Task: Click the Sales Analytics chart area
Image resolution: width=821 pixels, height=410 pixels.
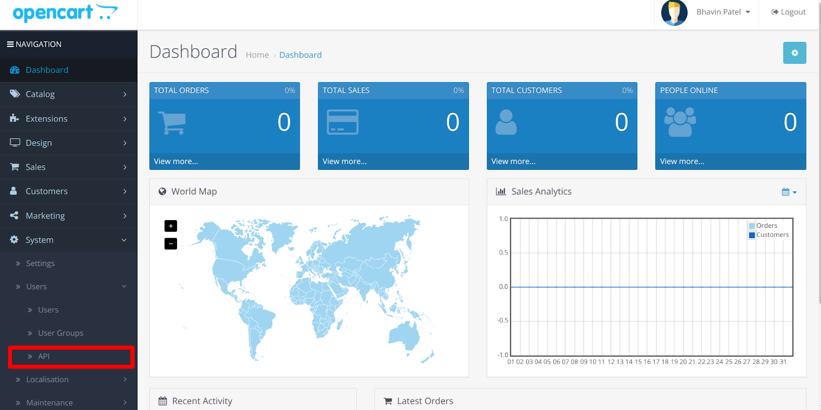Action: click(652, 287)
